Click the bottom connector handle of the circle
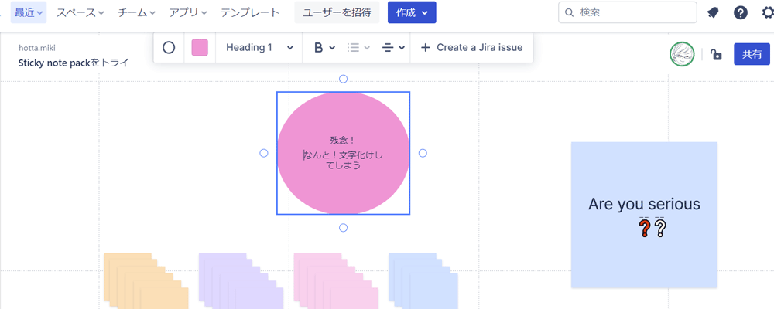 tap(344, 228)
